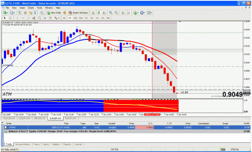252x152 pixels.
Task: Switch chart to candlesticks type
Action: (99, 13)
